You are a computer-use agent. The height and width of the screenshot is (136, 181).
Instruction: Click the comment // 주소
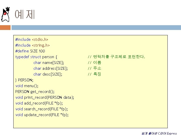pyautogui.click(x=95, y=68)
